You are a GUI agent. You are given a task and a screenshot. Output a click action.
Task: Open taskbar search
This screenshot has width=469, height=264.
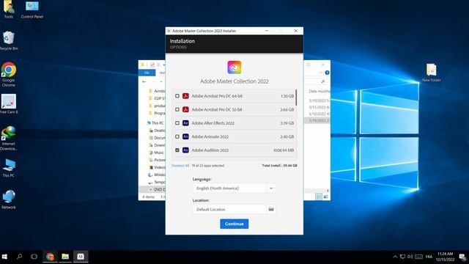click(20, 257)
